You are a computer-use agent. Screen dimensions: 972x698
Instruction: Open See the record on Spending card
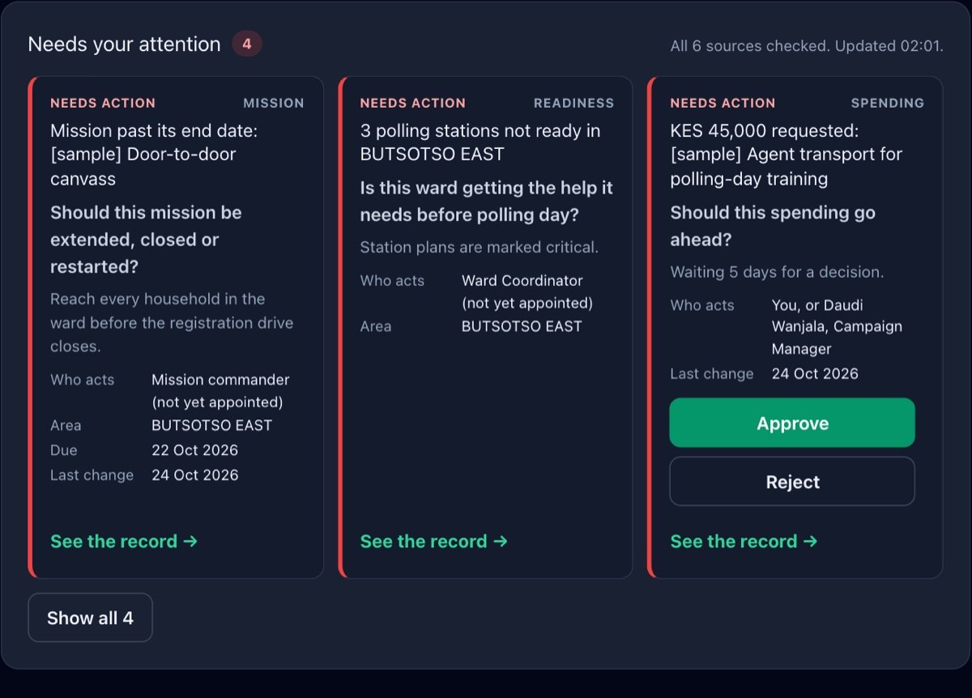744,541
